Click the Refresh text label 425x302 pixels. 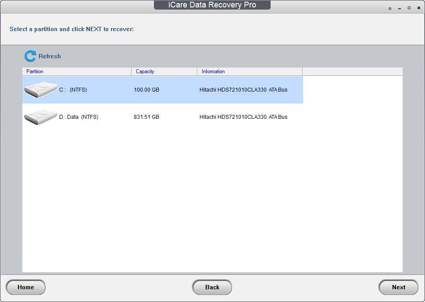[50, 56]
